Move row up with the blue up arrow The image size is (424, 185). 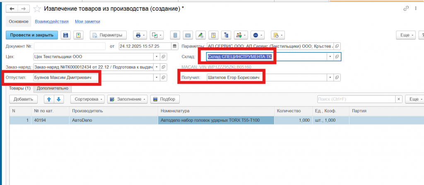tap(49, 99)
